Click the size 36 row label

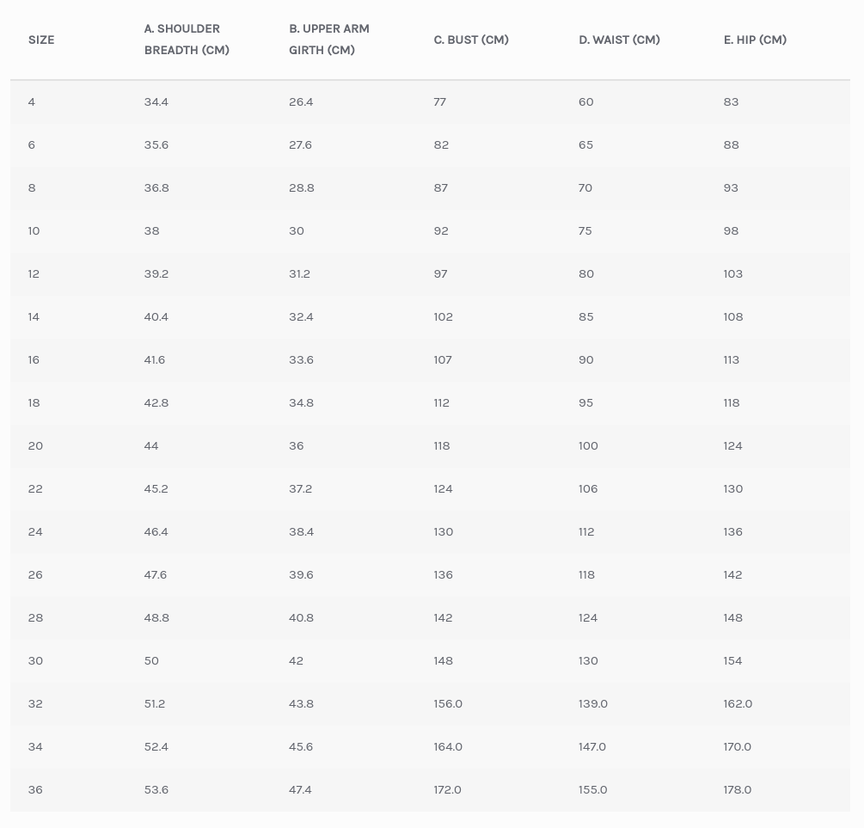click(35, 789)
